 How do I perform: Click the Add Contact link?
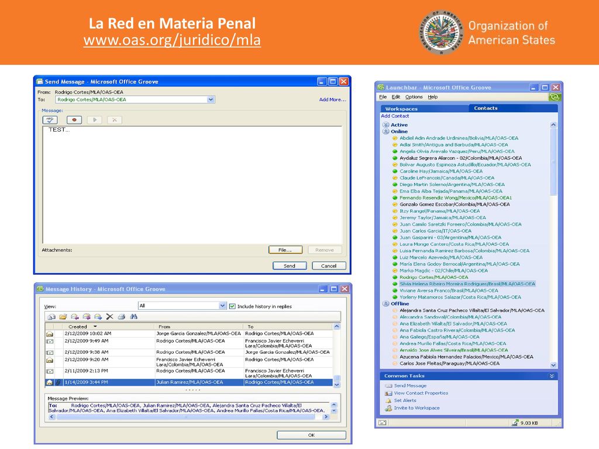tap(395, 116)
